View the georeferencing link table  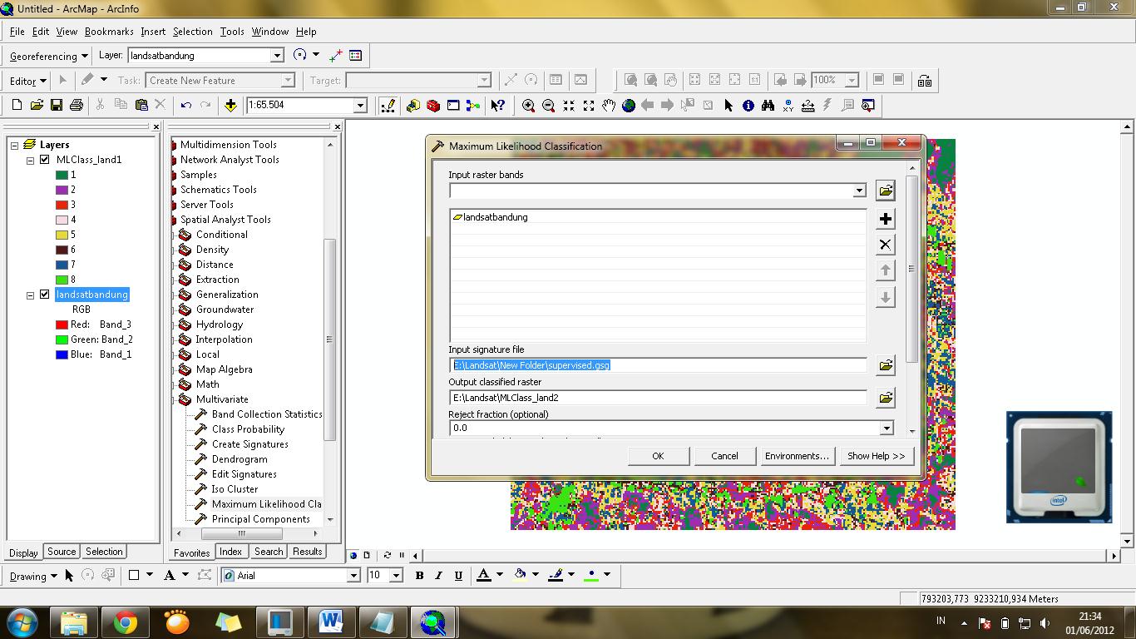[356, 56]
